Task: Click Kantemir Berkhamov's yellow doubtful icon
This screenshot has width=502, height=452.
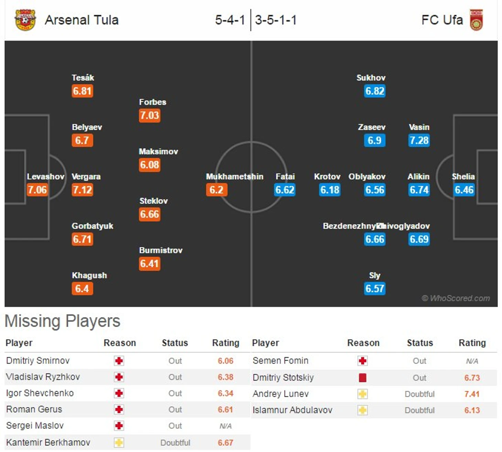Action: pos(119,443)
